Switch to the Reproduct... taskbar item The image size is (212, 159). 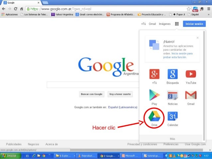[x=86, y=156]
